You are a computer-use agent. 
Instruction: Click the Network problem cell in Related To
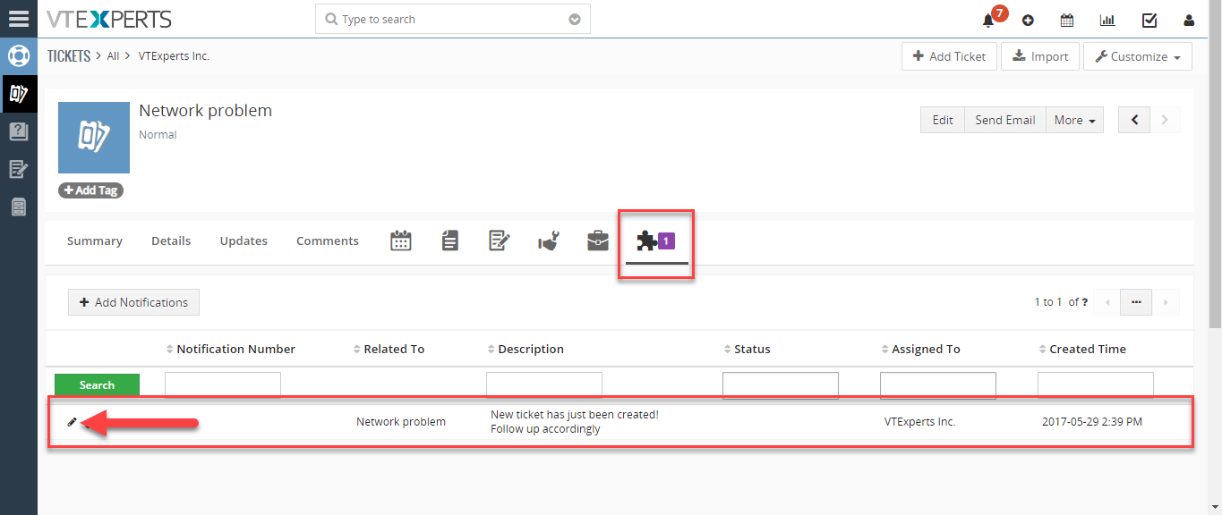tap(401, 422)
